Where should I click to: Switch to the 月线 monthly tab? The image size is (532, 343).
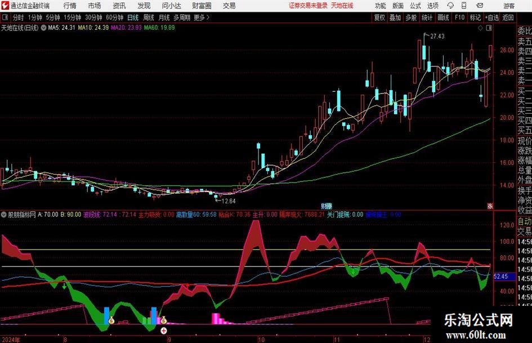point(164,17)
